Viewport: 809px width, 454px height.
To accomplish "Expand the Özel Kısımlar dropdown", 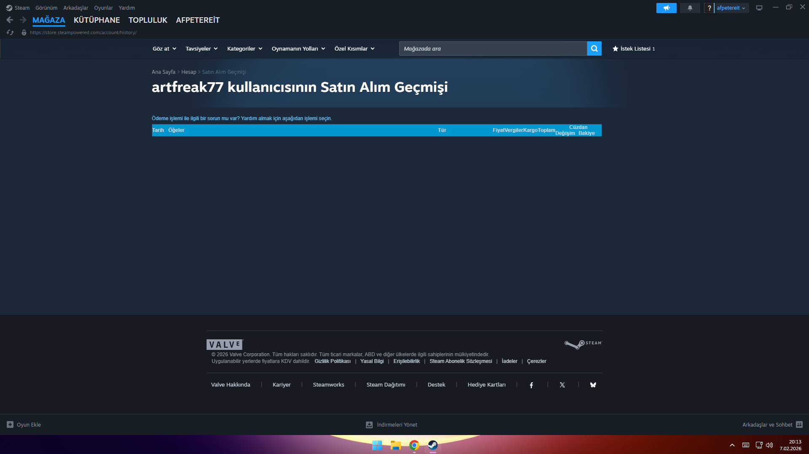I will click(355, 49).
